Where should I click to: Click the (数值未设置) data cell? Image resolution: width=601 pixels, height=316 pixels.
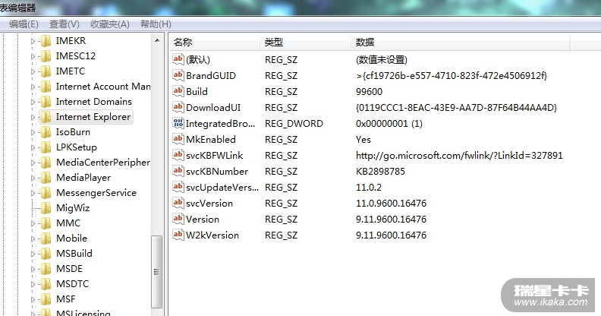[382, 60]
